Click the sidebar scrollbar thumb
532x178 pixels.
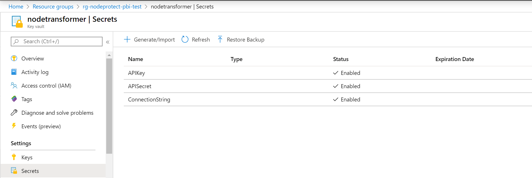[109, 106]
